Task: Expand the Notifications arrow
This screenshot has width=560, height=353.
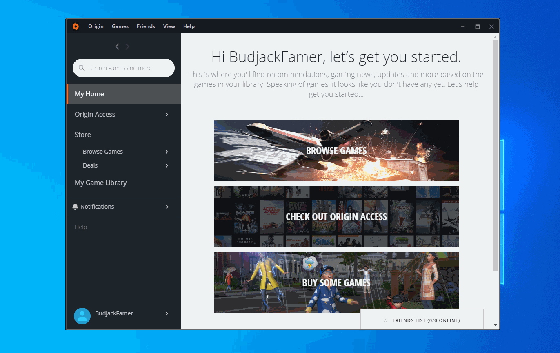Action: (167, 207)
